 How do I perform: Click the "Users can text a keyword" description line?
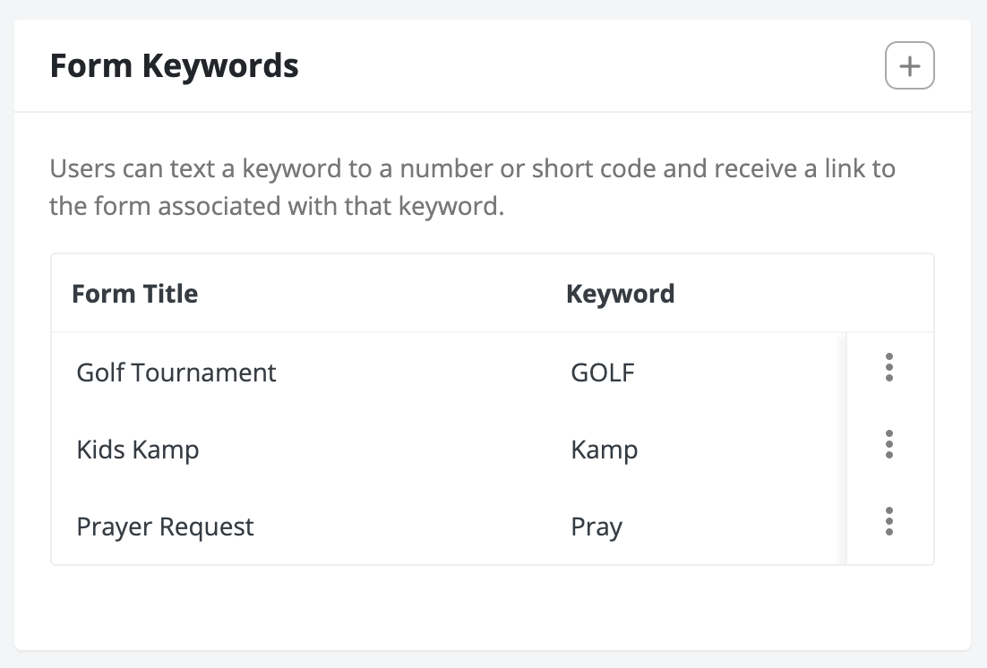pos(472,168)
